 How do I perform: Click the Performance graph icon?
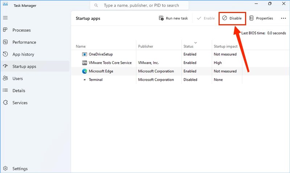(5, 42)
